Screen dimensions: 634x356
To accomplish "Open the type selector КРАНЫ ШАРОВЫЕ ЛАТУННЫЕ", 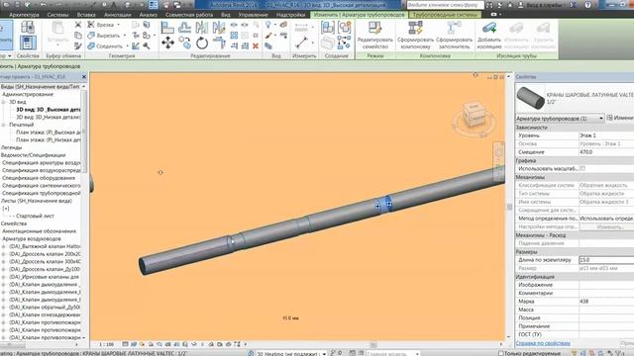I will 575,98.
